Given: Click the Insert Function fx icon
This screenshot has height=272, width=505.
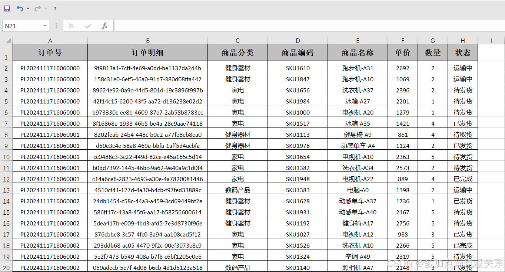Looking at the screenshot, I should (x=105, y=26).
